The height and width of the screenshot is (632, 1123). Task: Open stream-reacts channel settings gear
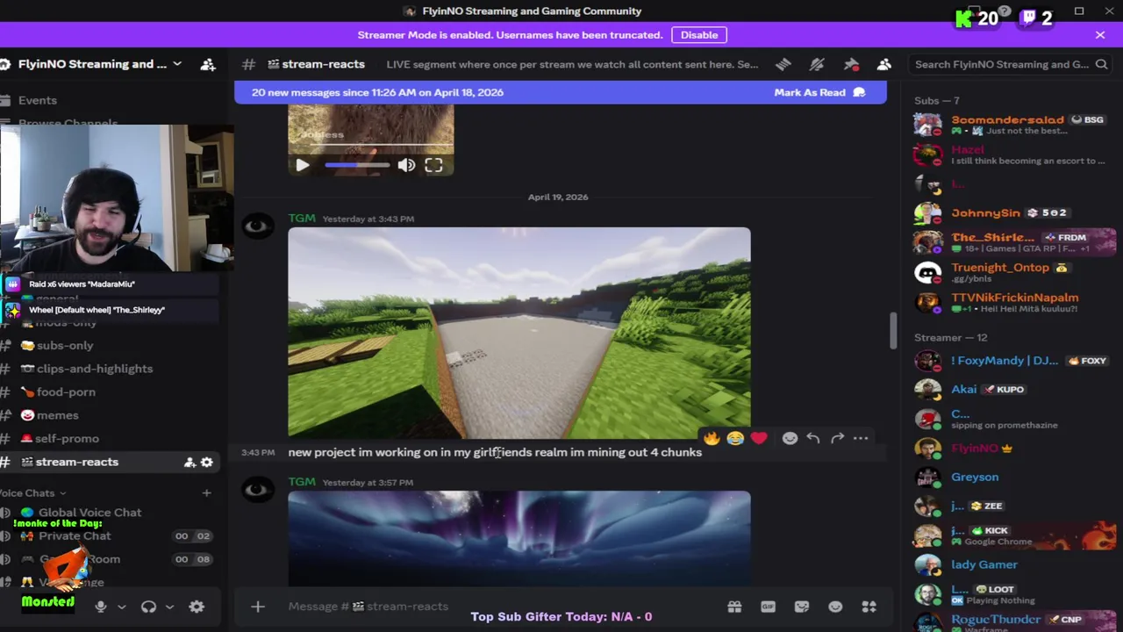tap(207, 463)
